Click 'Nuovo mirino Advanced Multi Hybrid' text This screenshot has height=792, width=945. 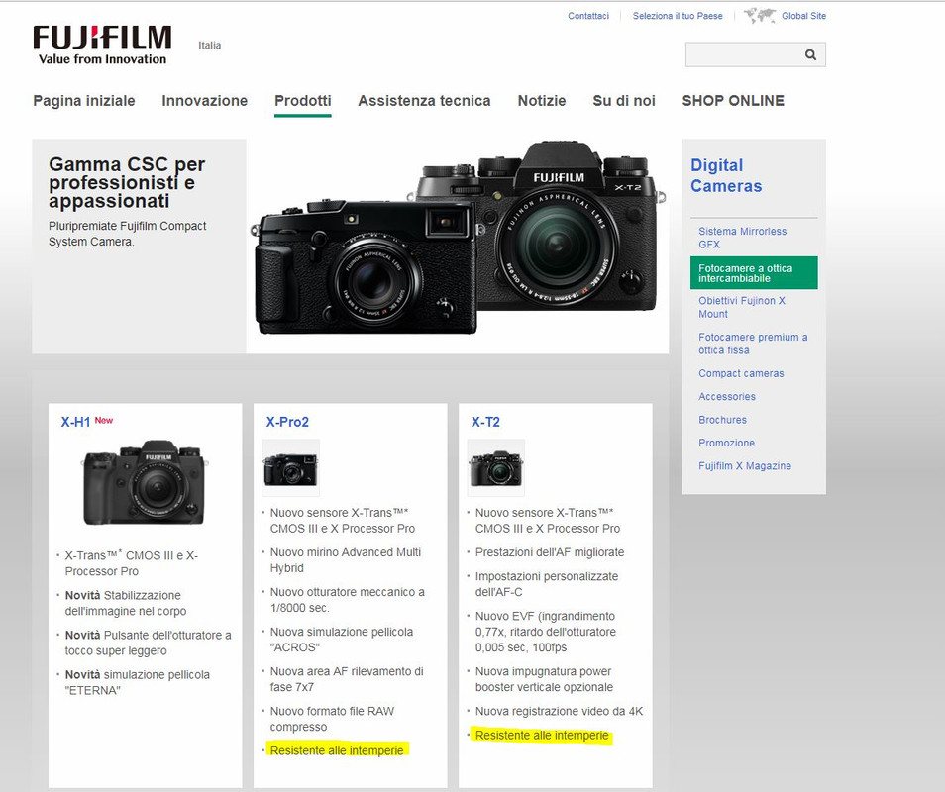346,560
